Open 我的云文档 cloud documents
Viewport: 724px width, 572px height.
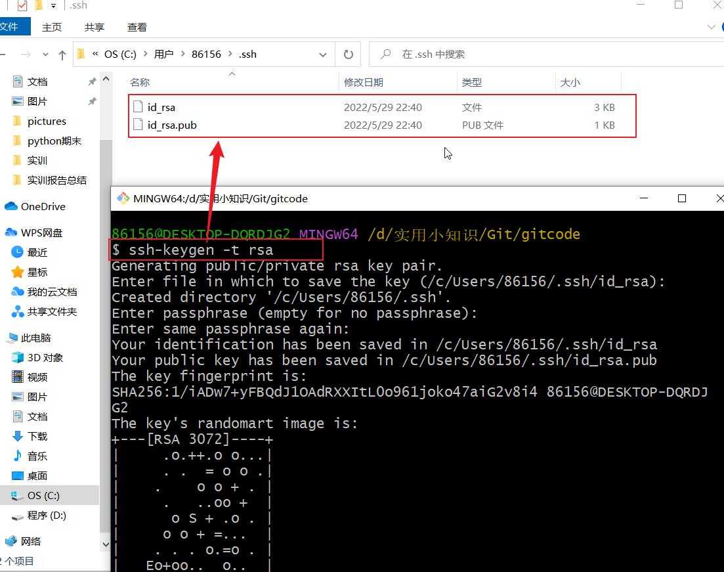(52, 292)
